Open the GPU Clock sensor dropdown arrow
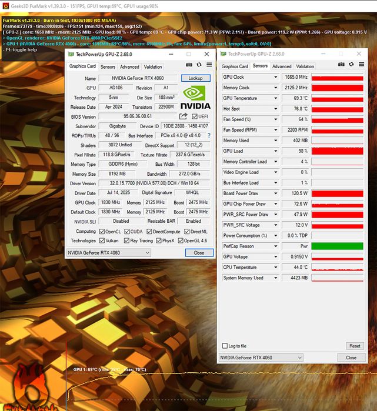Screen dimensions: 377x411 point(275,77)
